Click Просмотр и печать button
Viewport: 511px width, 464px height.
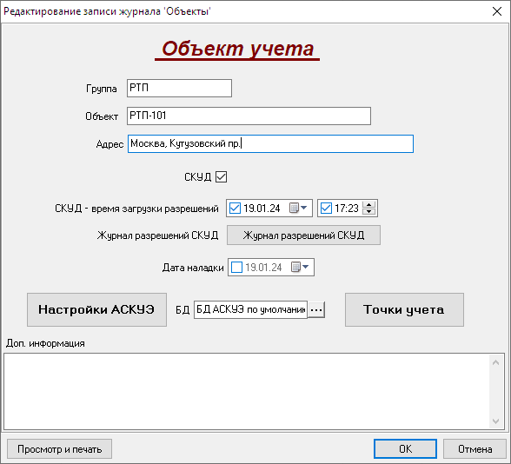tap(60, 449)
